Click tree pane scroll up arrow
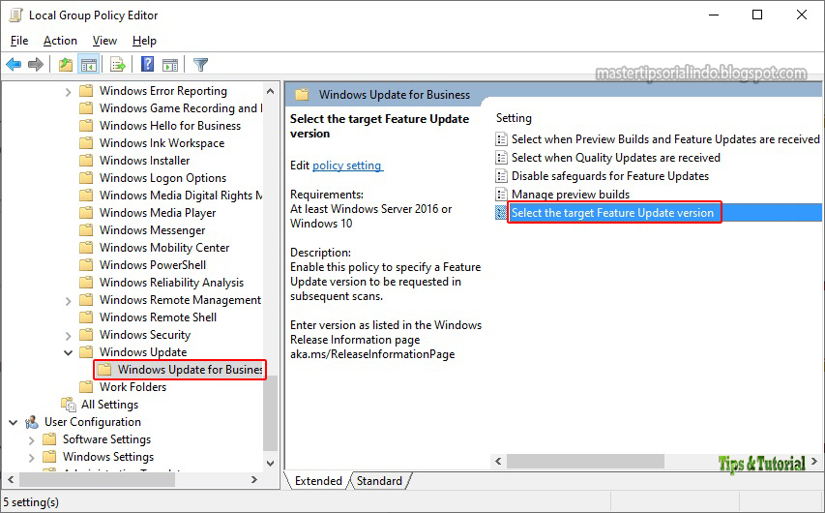The width and height of the screenshot is (825, 513). pyautogui.click(x=270, y=91)
